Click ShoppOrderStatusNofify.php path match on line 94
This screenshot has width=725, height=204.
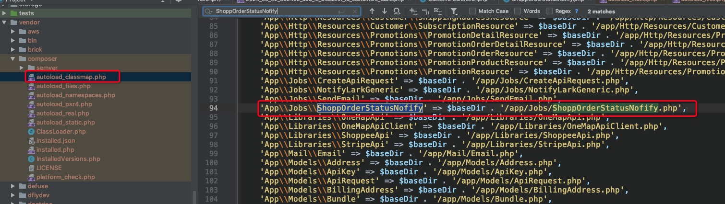[605, 108]
